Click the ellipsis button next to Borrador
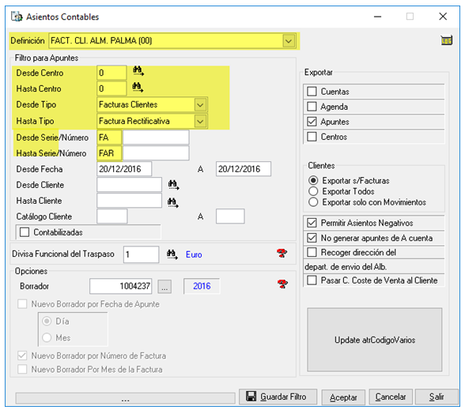Viewport: 465px width, 410px height. (164, 287)
